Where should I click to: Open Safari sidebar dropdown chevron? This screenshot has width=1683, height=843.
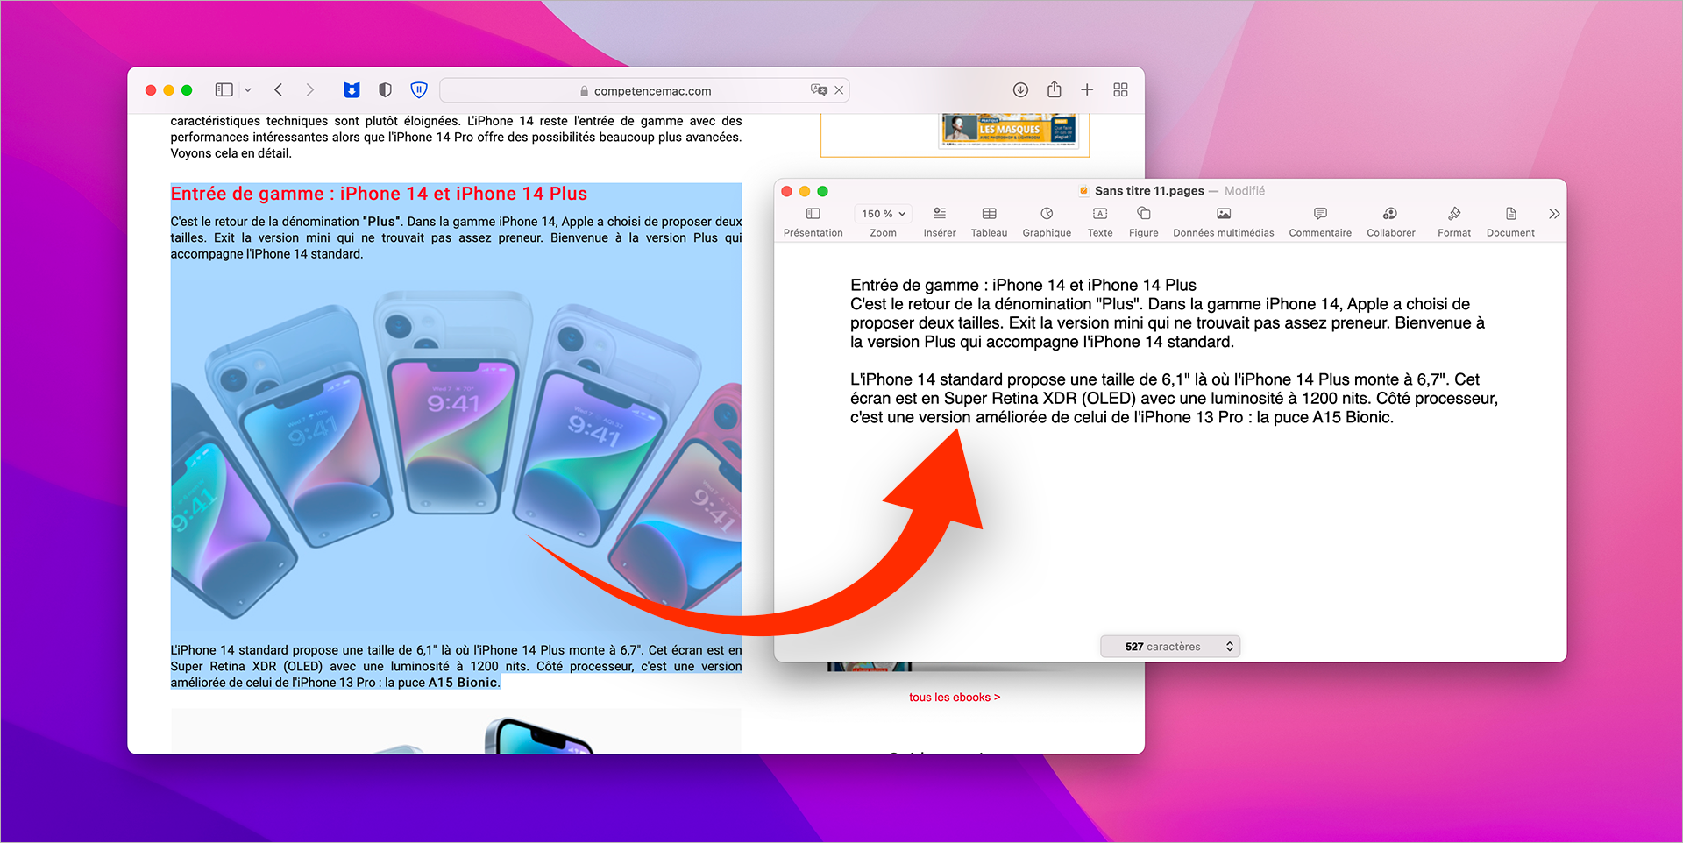248,89
